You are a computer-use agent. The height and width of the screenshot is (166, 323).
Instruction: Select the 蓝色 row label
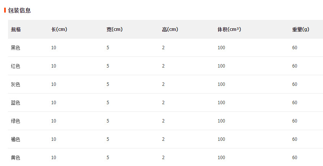pyautogui.click(x=15, y=103)
